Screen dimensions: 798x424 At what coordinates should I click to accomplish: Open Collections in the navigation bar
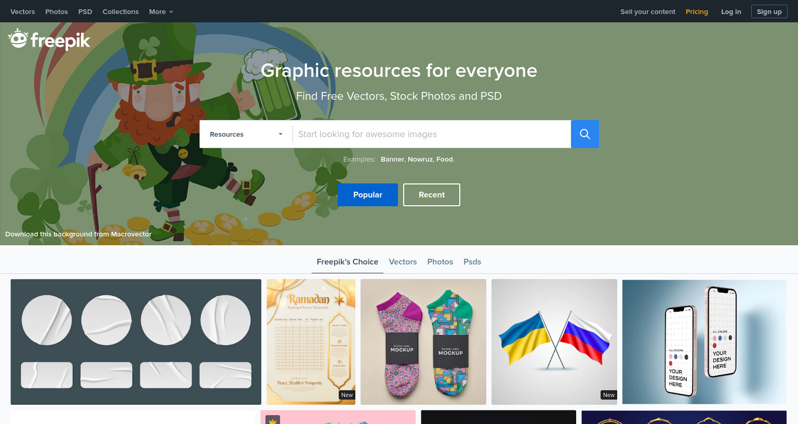[121, 11]
